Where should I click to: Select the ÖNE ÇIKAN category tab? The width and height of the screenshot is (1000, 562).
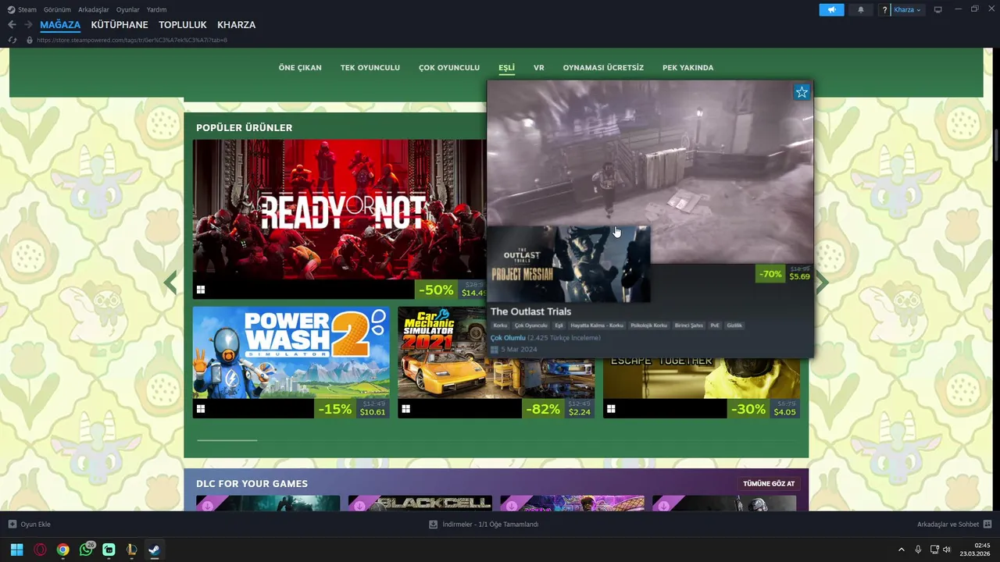tap(300, 68)
